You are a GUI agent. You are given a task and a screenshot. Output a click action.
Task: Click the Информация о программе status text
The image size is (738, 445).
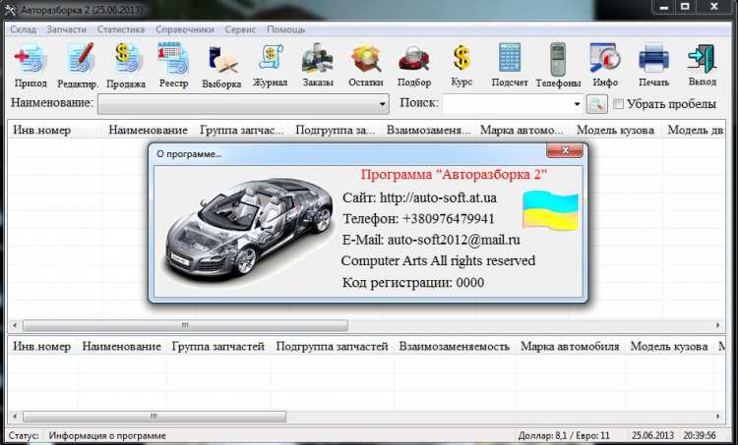107,435
